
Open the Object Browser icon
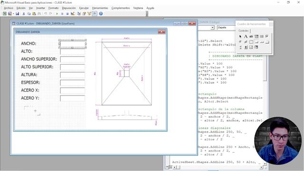(89, 14)
